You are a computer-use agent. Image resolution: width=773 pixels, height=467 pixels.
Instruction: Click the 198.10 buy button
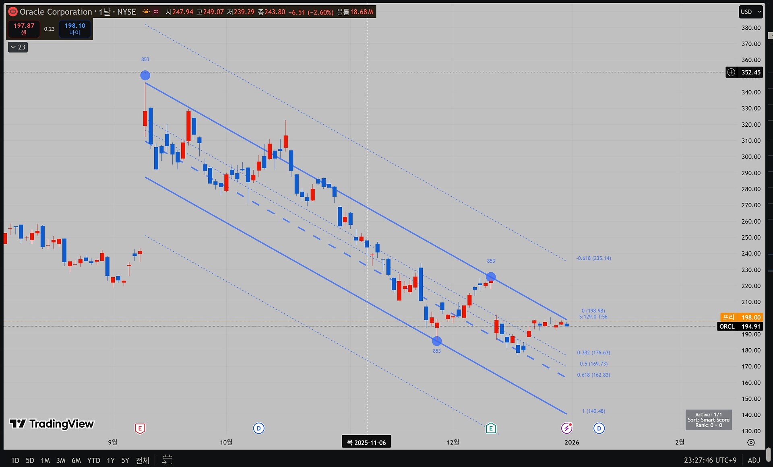click(75, 29)
